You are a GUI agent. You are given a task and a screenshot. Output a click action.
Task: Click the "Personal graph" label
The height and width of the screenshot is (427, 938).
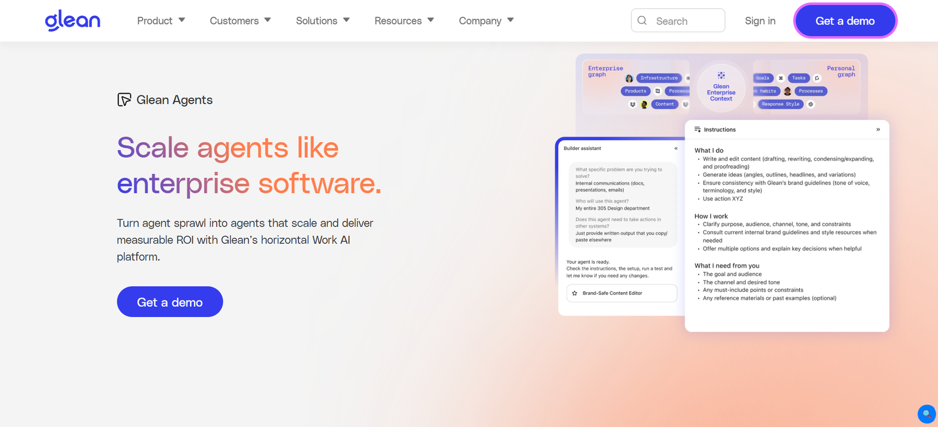[x=841, y=71]
